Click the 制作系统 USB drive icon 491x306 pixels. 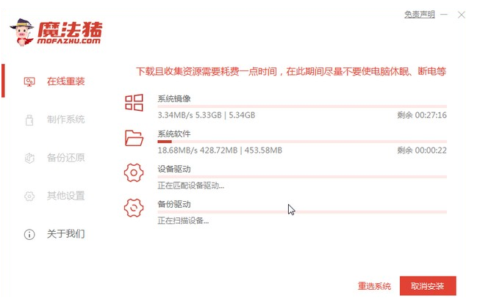[30, 119]
